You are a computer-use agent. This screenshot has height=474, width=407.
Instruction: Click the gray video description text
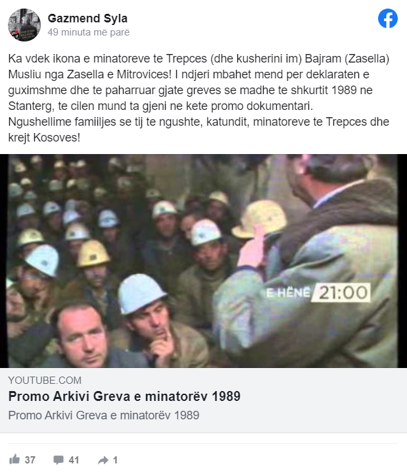tap(104, 415)
